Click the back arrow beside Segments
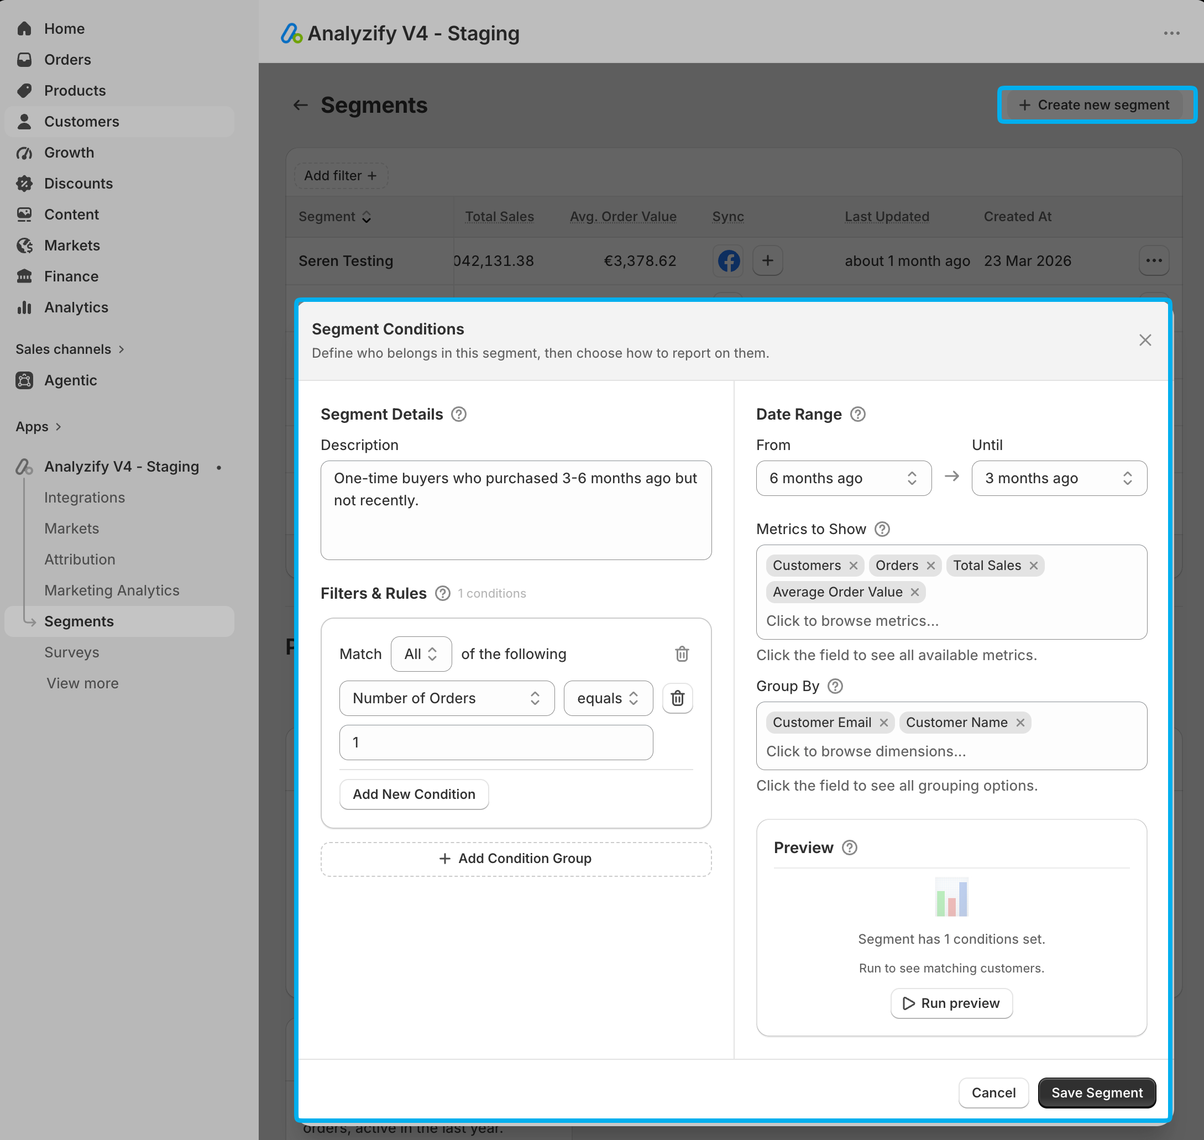1204x1140 pixels. (300, 105)
